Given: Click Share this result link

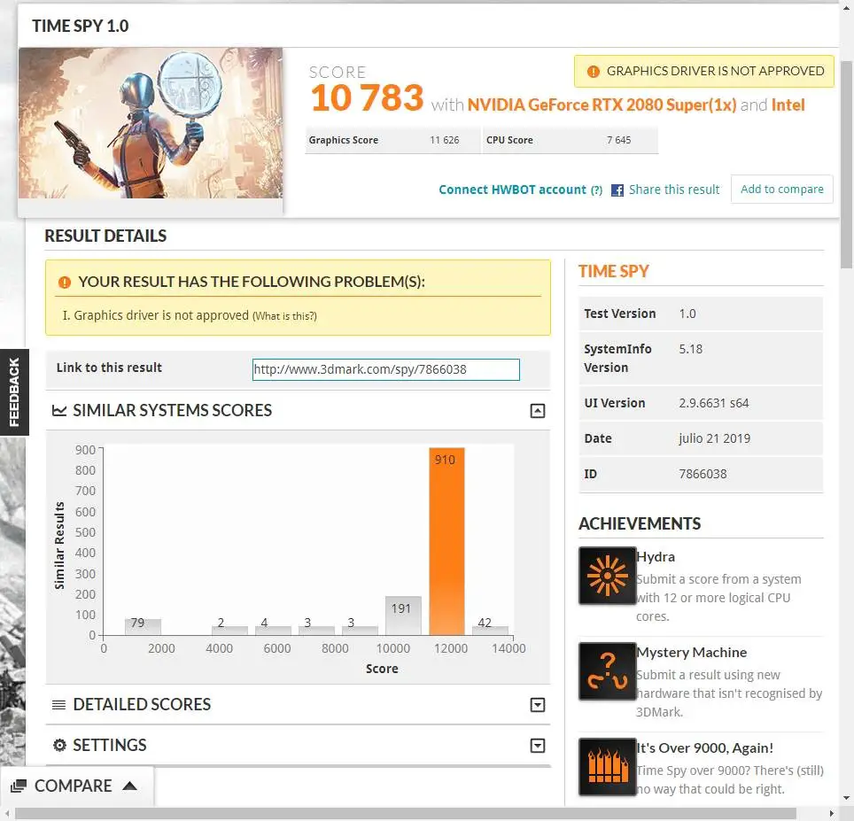Looking at the screenshot, I should coord(674,190).
